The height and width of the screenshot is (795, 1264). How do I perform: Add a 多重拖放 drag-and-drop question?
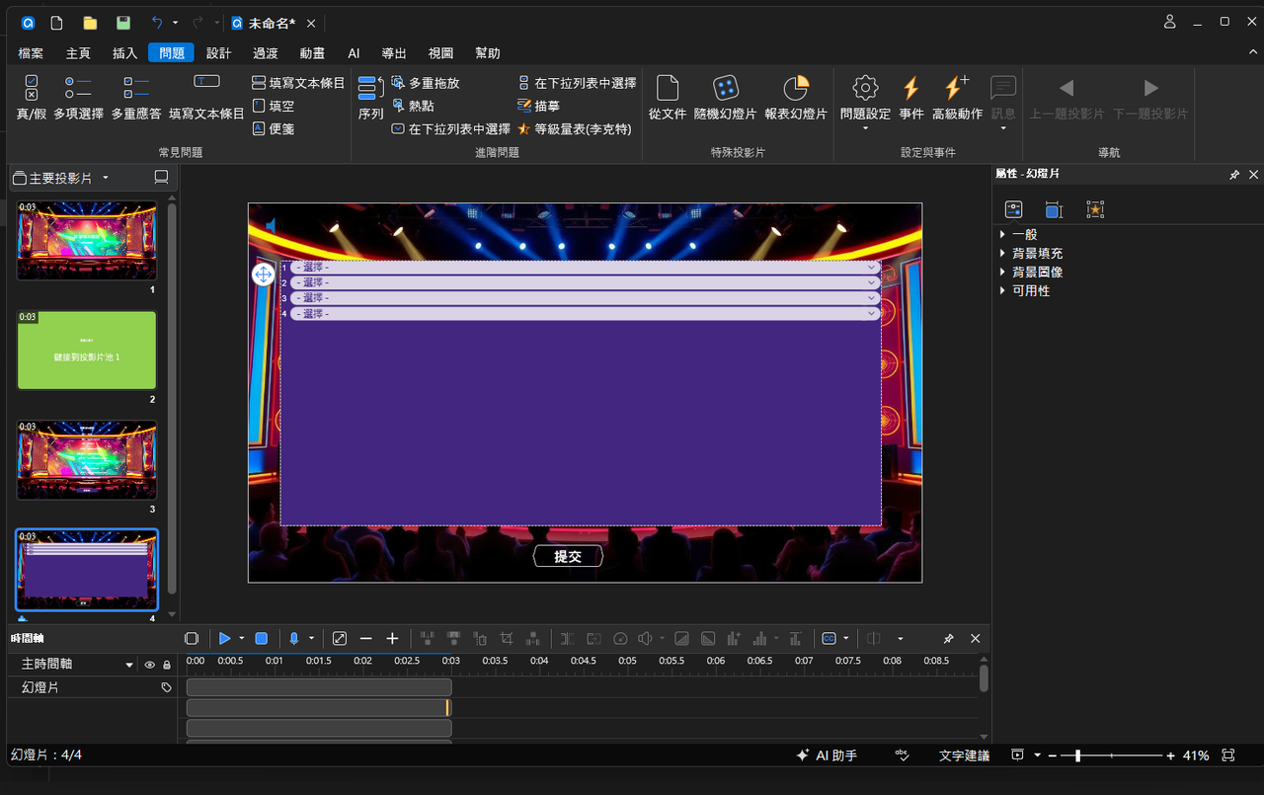(426, 83)
